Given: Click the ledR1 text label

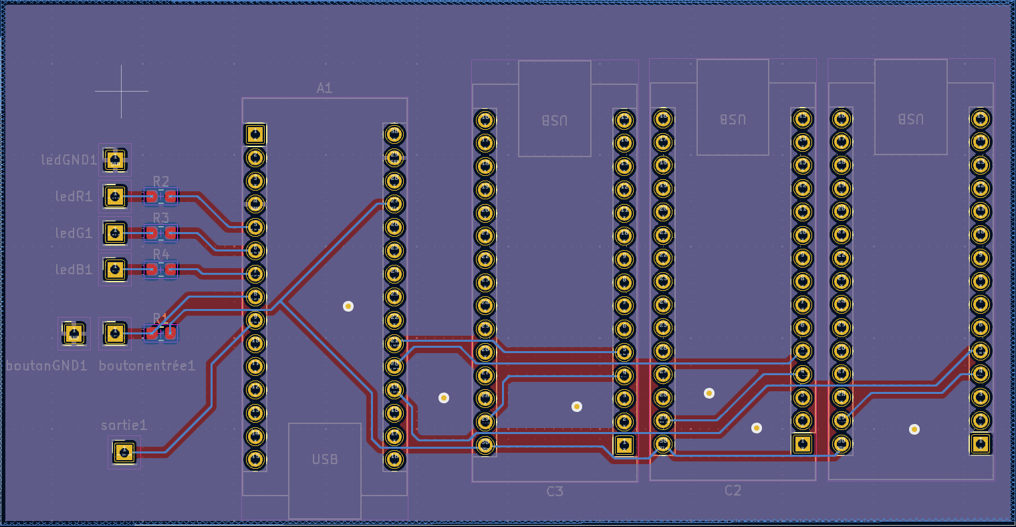Looking at the screenshot, I should pyautogui.click(x=74, y=197).
